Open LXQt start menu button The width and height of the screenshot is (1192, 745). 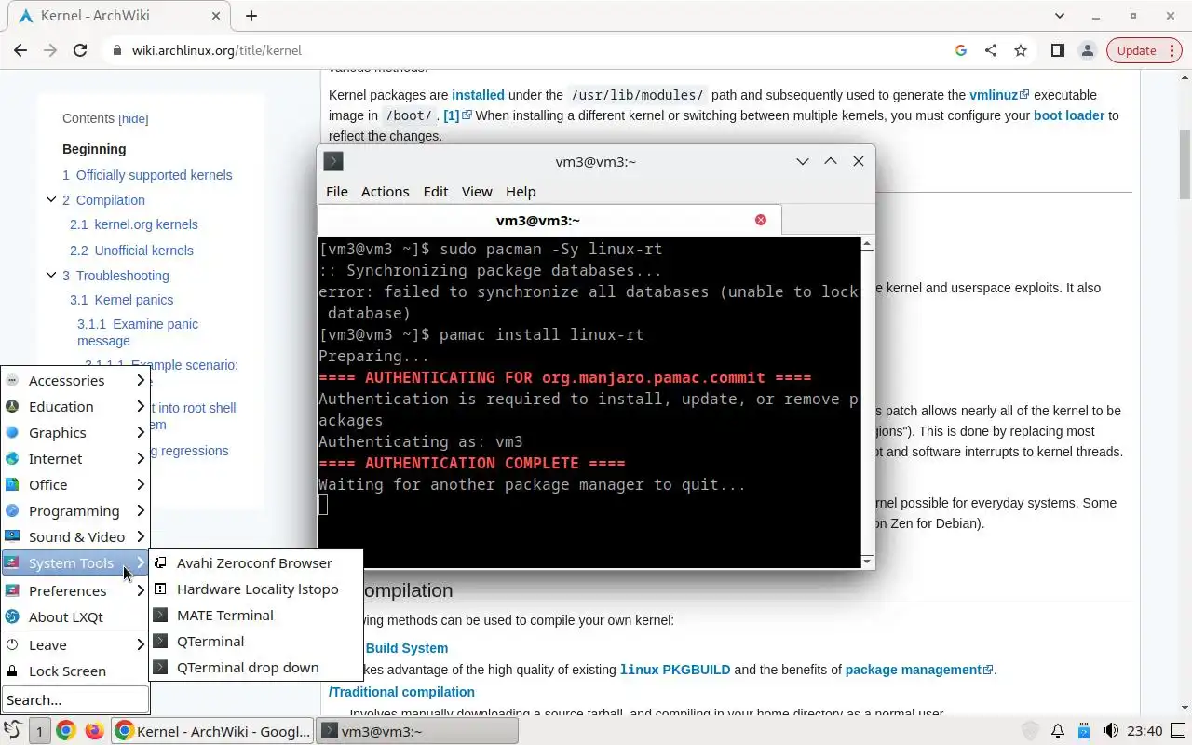[x=13, y=731]
